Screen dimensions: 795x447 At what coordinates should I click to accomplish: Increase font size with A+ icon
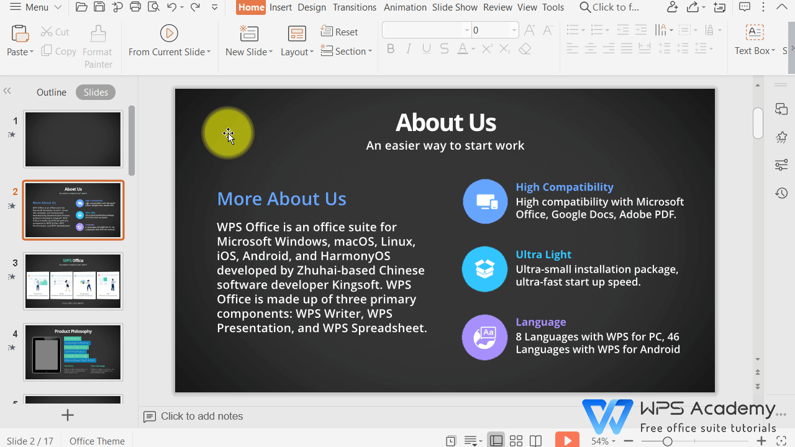click(x=530, y=30)
